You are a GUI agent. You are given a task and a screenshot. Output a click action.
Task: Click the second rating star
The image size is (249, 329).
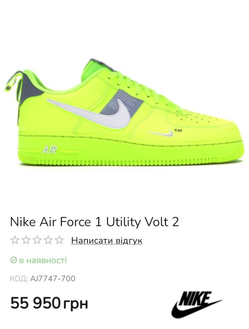pos(26,240)
